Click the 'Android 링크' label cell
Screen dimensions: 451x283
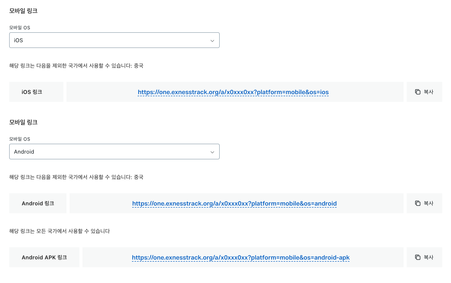(38, 203)
